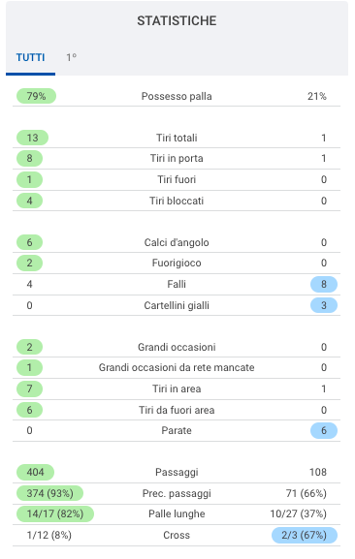Select the green 4 Tiri bloccati badge
The image size is (355, 559).
click(30, 201)
